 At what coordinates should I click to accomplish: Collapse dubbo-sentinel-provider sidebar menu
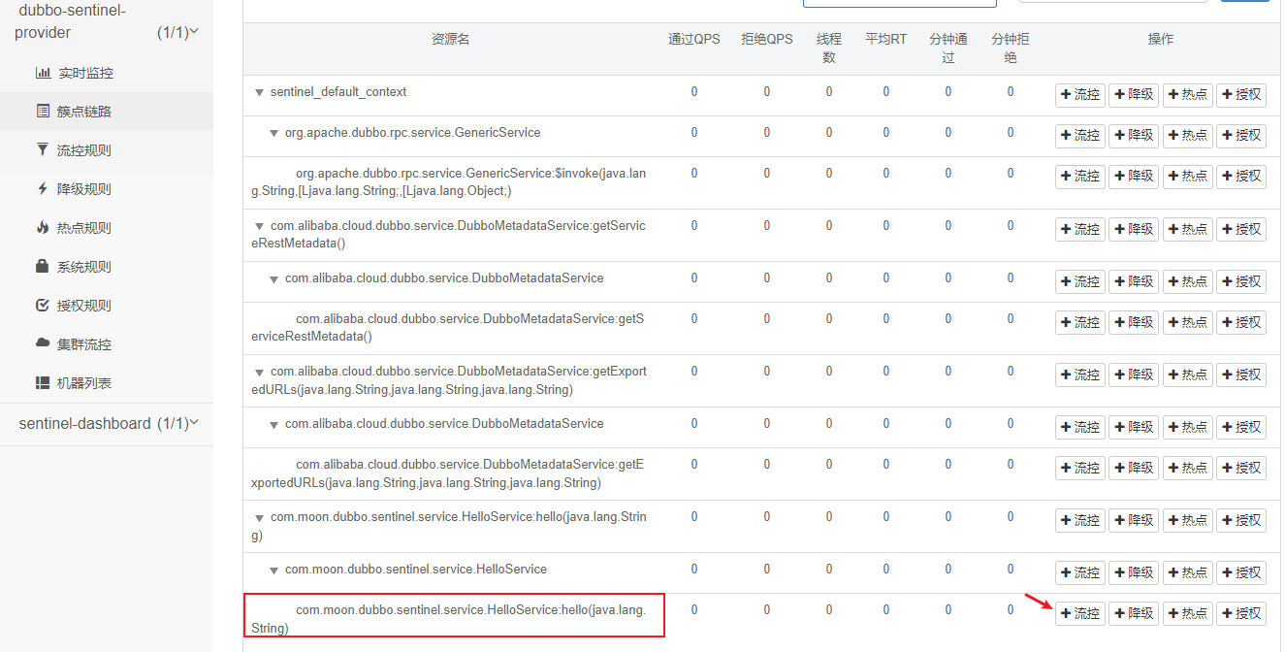(x=107, y=22)
